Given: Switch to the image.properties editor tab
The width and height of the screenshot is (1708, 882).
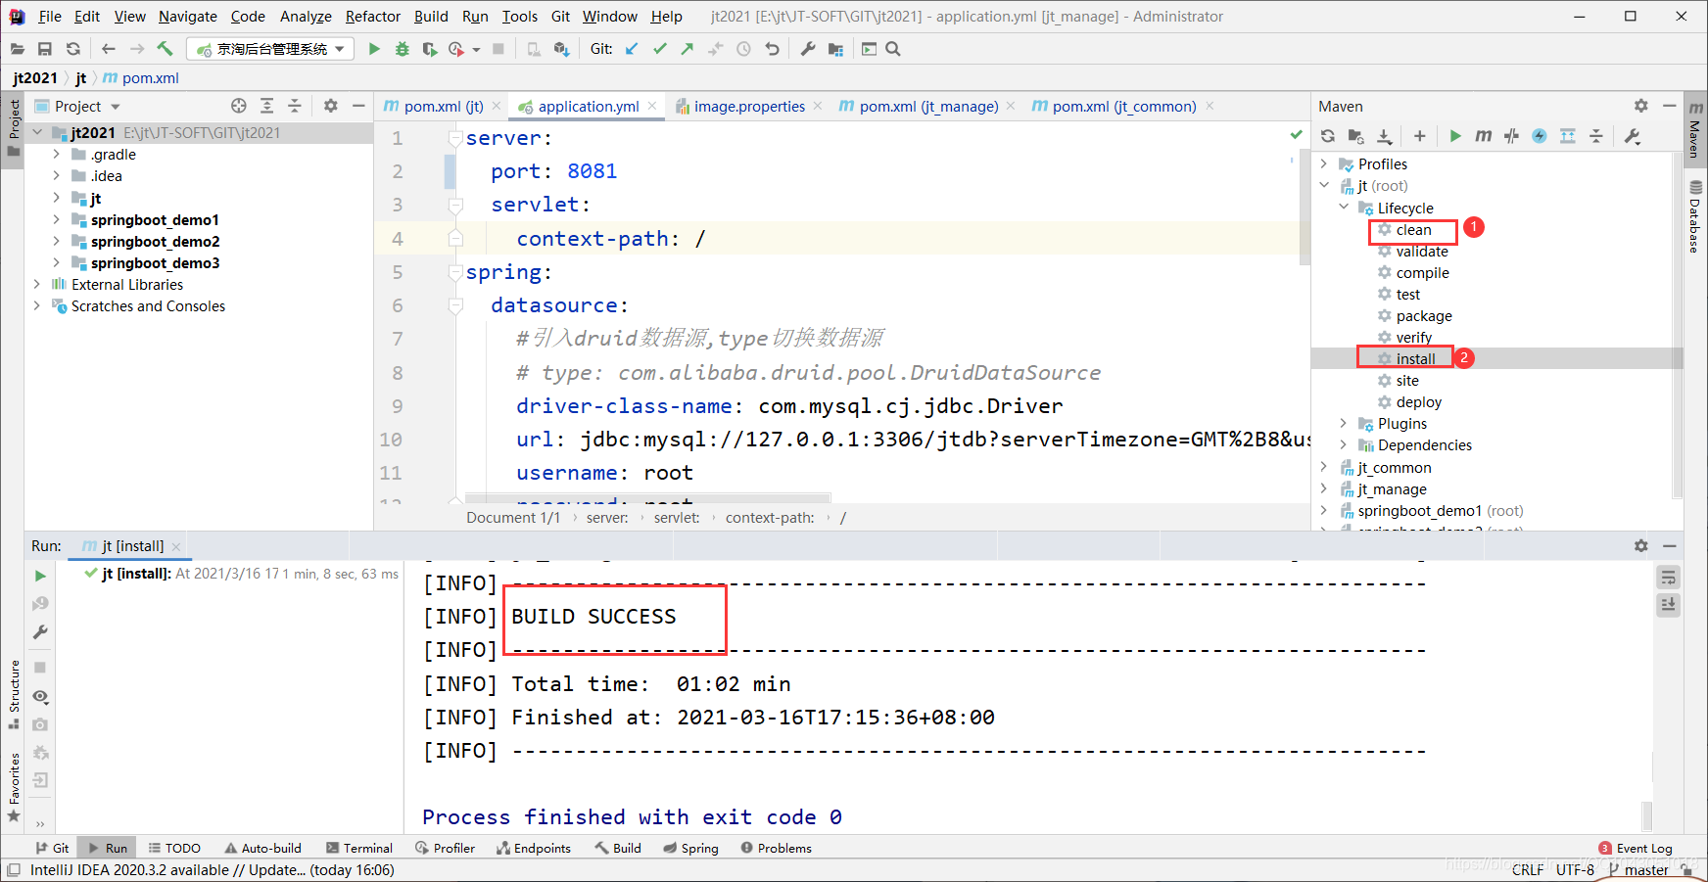Looking at the screenshot, I should click(750, 106).
